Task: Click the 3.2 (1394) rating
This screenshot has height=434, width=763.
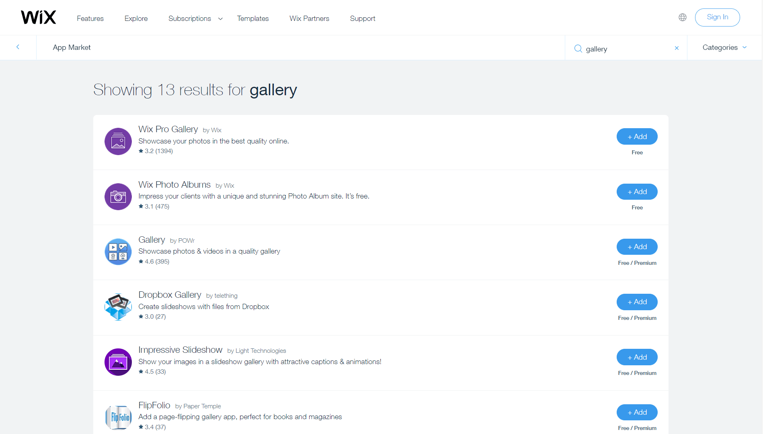Action: coord(156,151)
